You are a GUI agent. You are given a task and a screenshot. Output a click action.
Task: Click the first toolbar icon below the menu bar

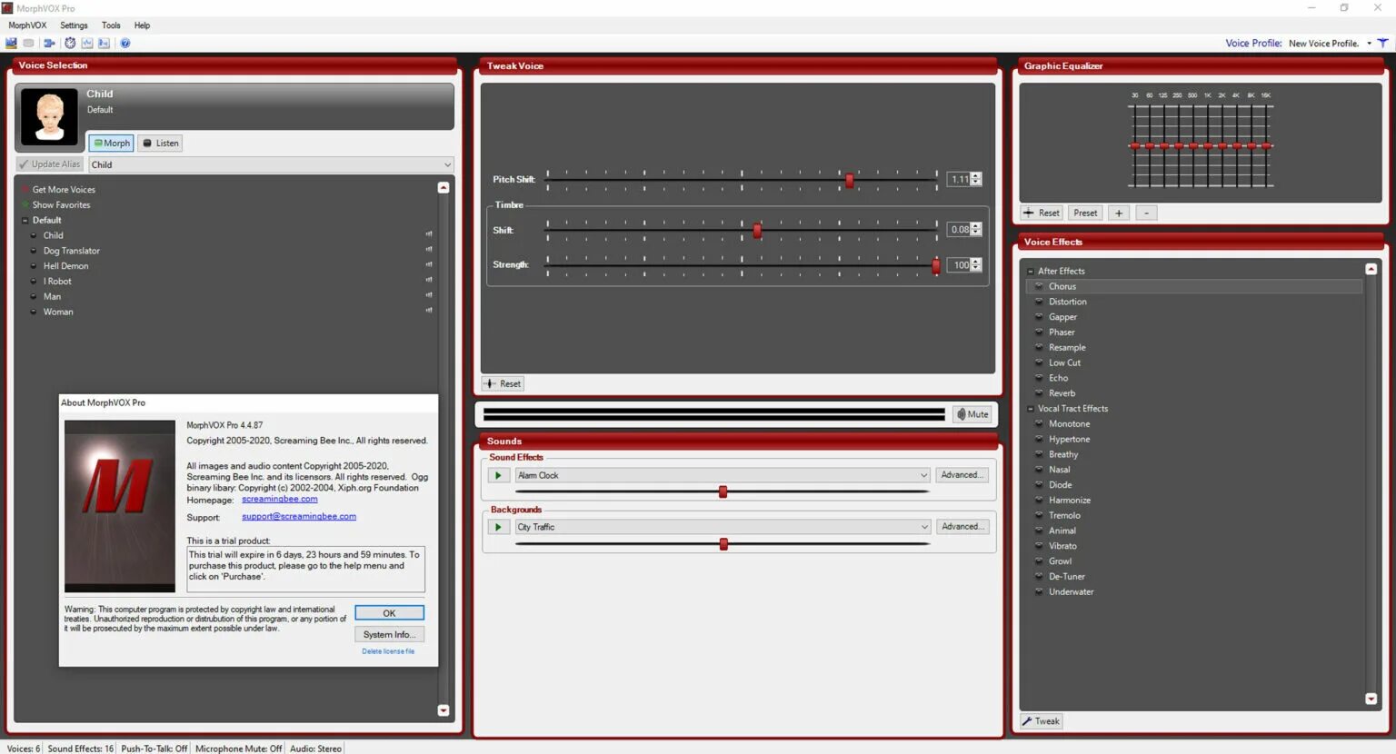12,43
